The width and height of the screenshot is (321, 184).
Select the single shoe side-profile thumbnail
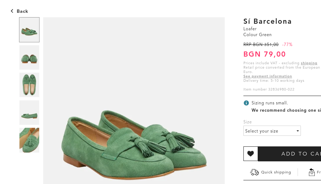tap(29, 112)
